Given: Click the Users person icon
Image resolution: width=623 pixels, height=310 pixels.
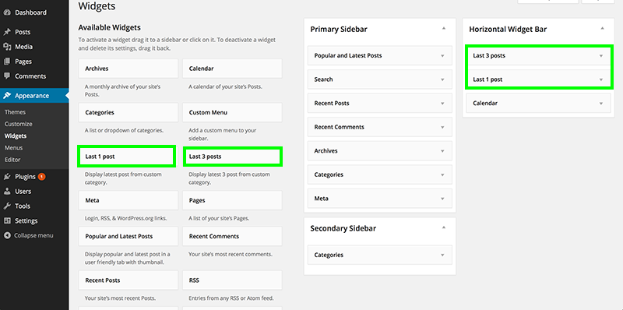Looking at the screenshot, I should point(7,191).
